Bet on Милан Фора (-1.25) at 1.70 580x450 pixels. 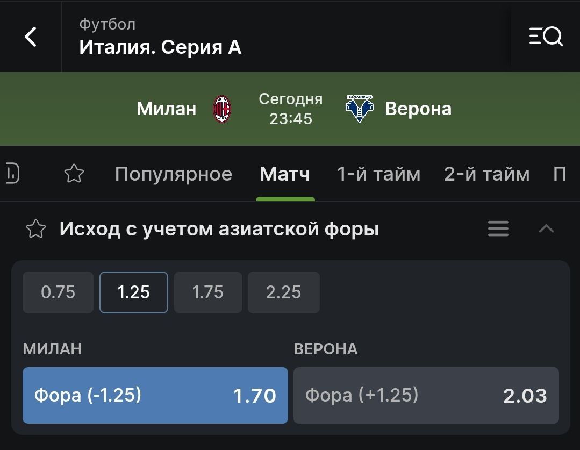tap(155, 395)
